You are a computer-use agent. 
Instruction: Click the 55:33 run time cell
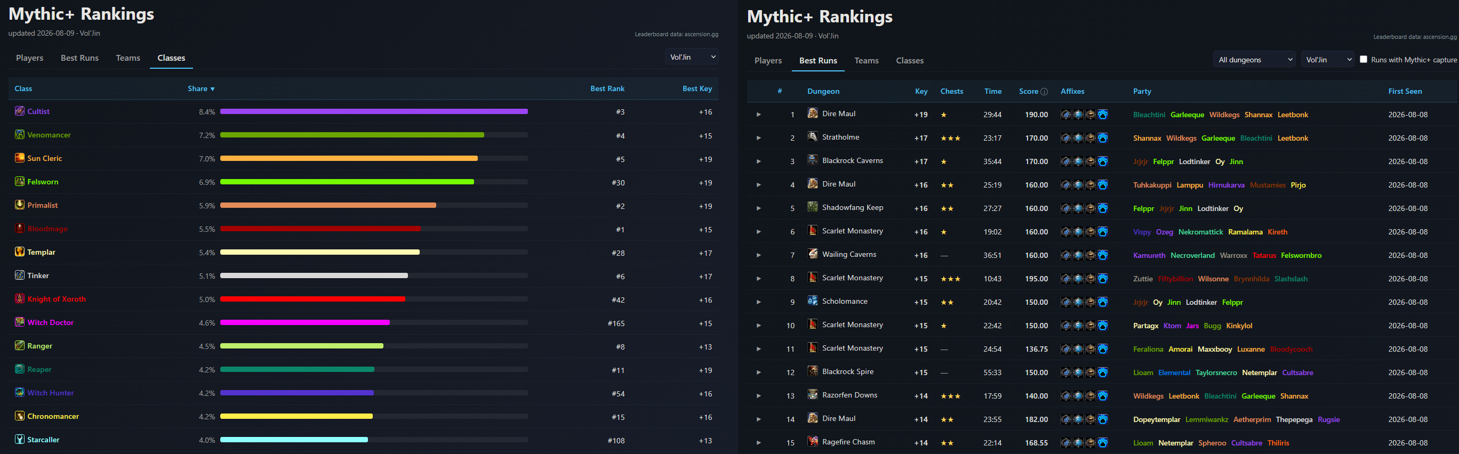pos(992,372)
